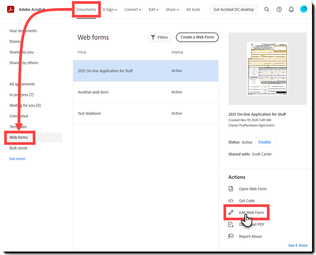
Task: Open the notifications bell
Action: pyautogui.click(x=291, y=9)
